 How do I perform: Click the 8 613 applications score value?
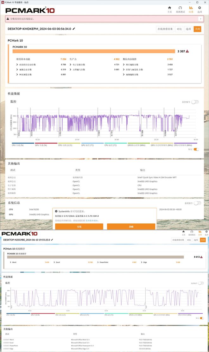coord(197,257)
